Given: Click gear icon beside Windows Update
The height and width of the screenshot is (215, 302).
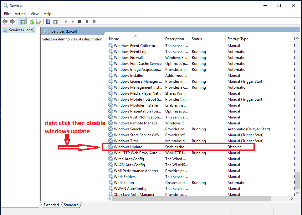Looking at the screenshot, I should pos(110,147).
